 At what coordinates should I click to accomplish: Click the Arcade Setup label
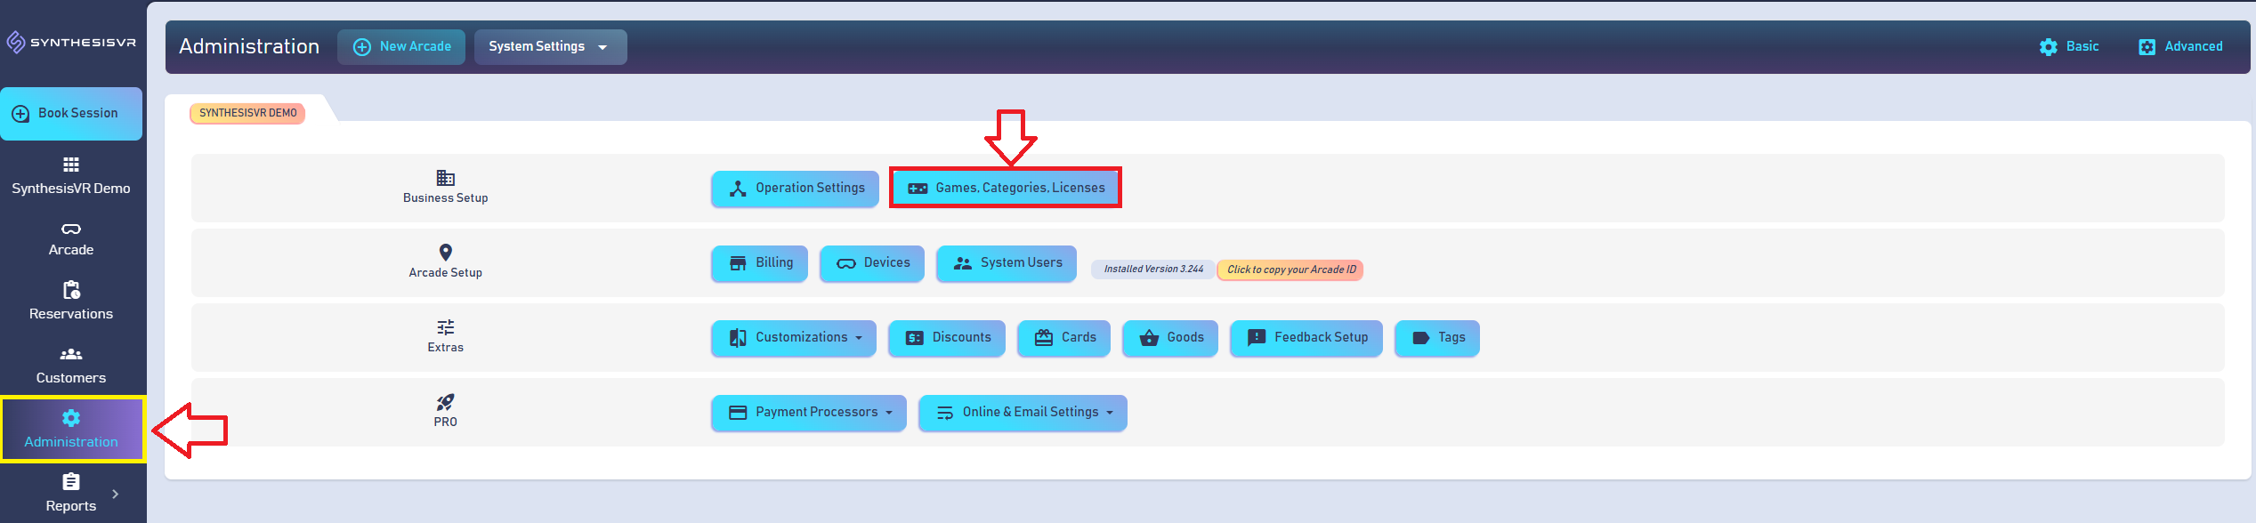446,272
